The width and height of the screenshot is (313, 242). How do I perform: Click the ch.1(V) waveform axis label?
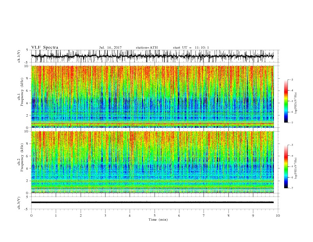click(19, 56)
